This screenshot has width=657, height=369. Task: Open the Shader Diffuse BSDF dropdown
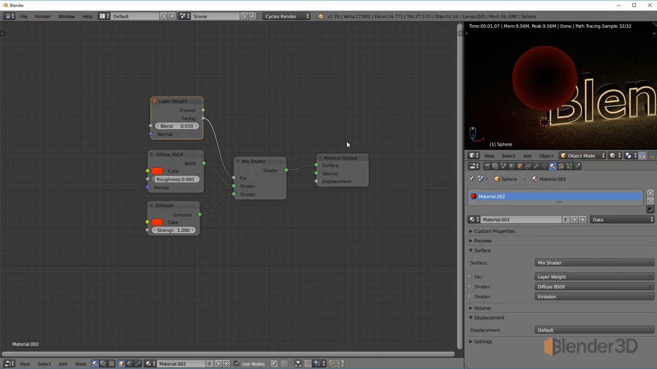(x=594, y=286)
